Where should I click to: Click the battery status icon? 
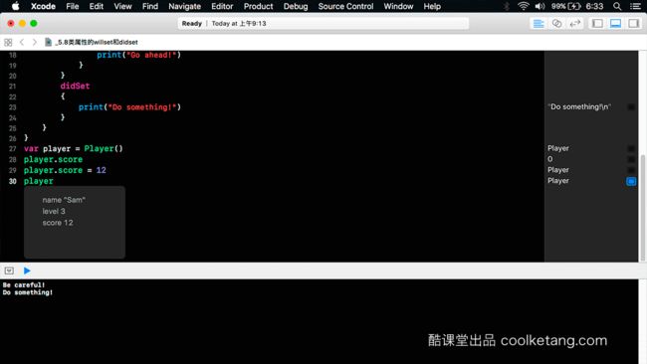[x=574, y=6]
